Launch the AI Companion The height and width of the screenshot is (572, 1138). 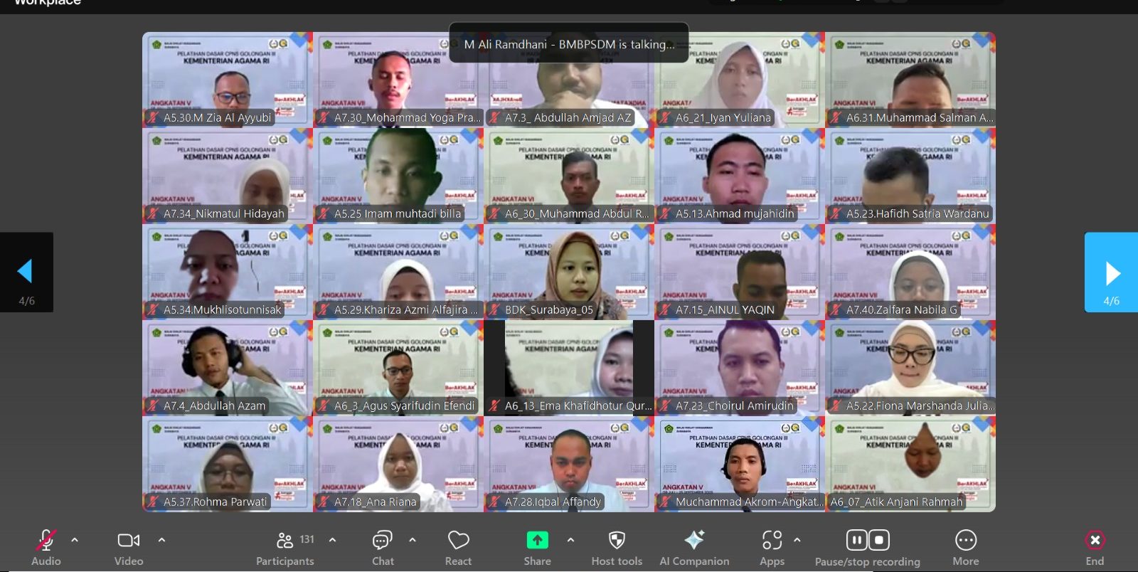point(694,542)
